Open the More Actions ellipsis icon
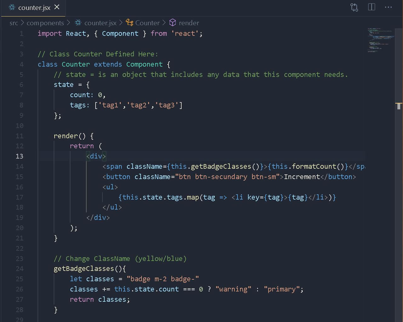Viewport: 403px width, 322px height. 388,7
